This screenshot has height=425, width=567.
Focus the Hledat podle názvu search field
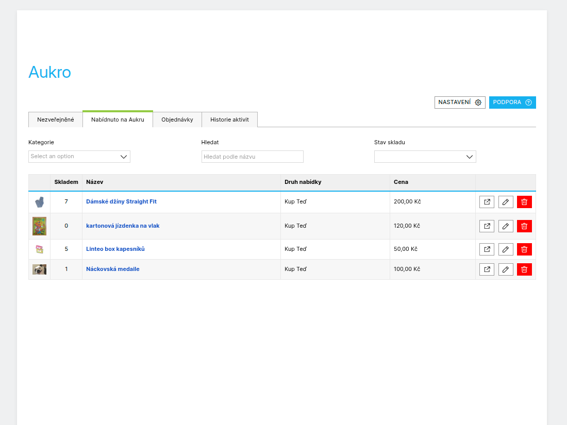(252, 157)
